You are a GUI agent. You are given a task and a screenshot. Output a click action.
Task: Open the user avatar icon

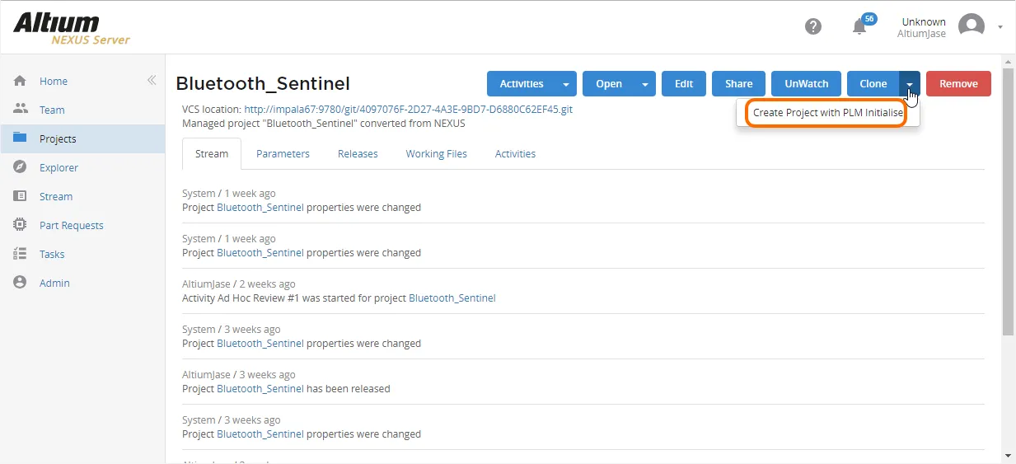[x=972, y=26]
